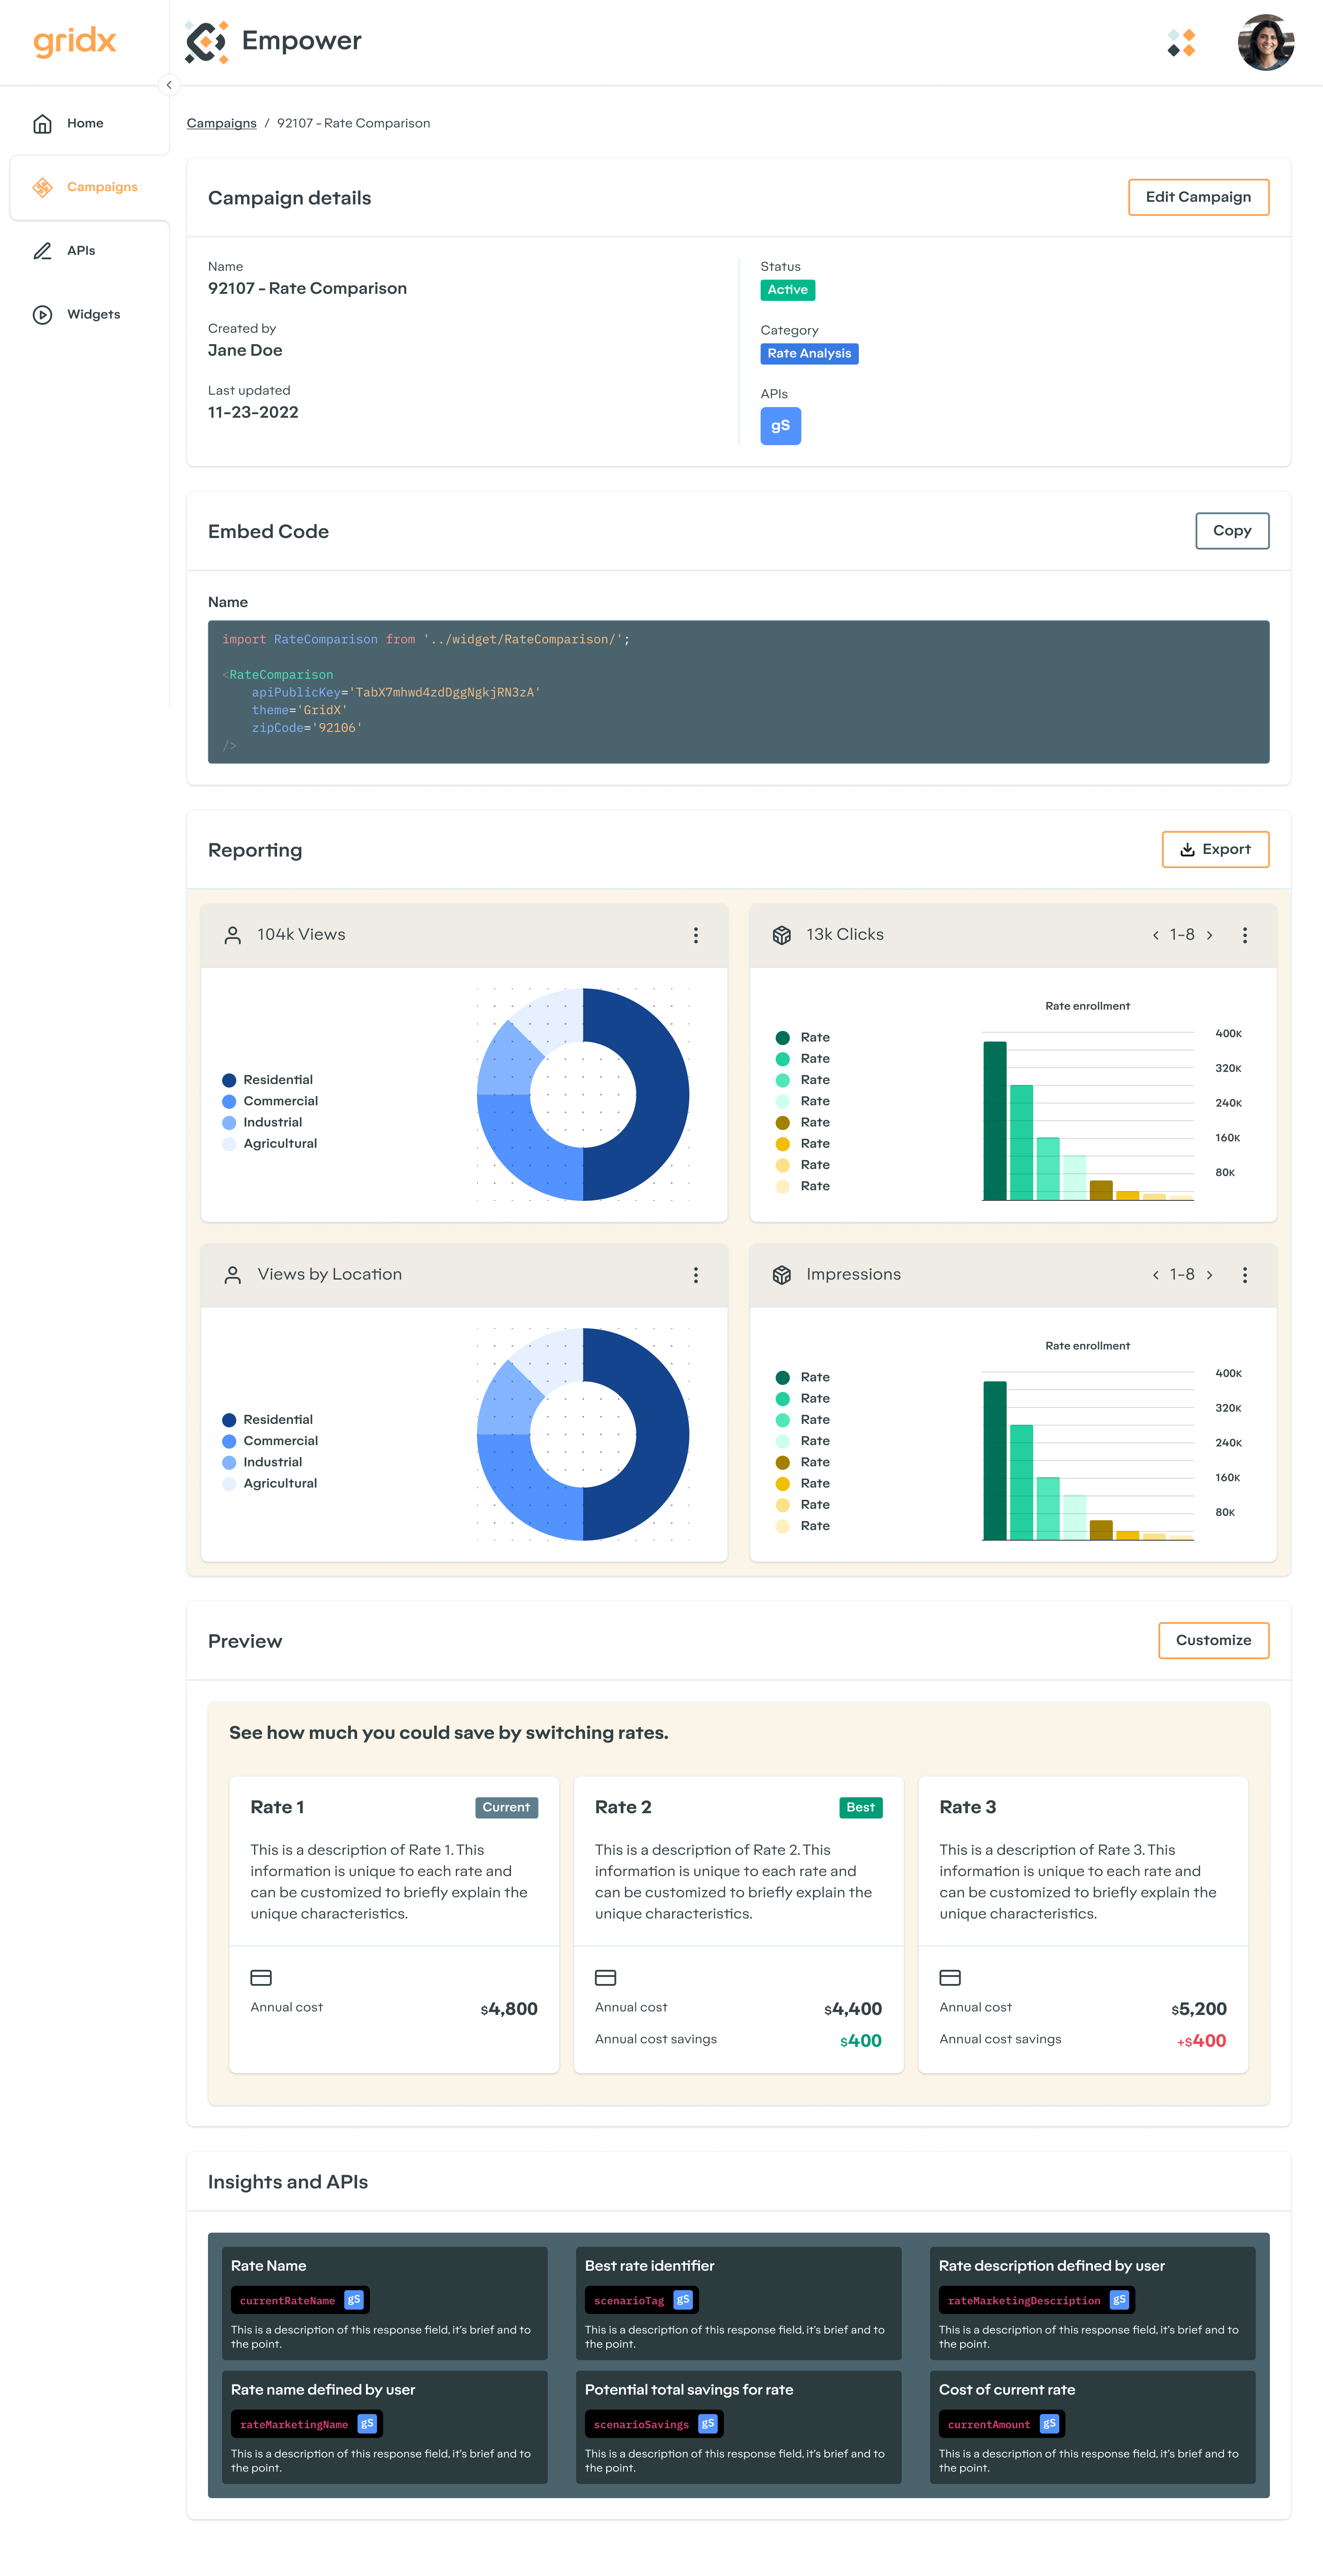The width and height of the screenshot is (1323, 2576).
Task: Click the gS icon next to scenarioSavings
Action: tap(708, 2424)
